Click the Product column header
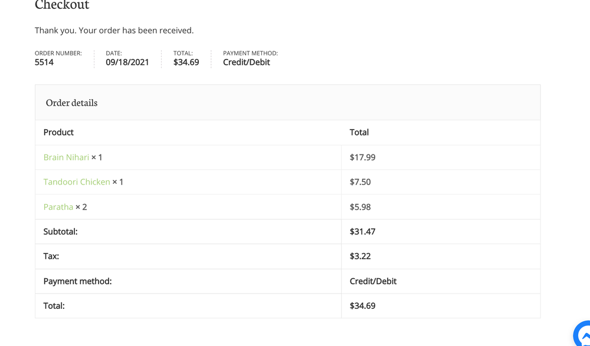 58,133
